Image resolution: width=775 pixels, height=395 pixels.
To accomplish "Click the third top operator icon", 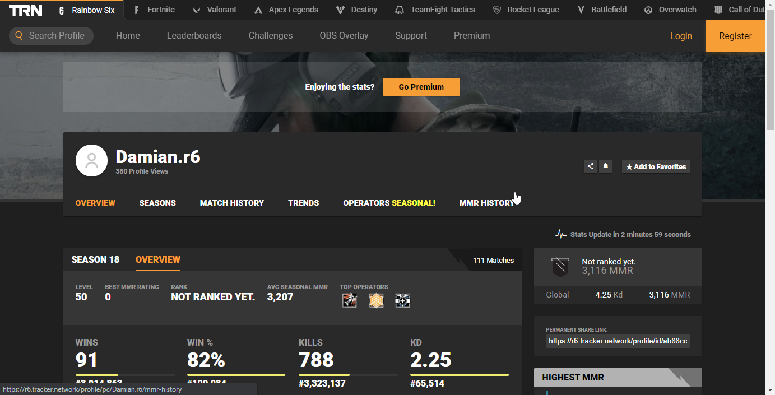I will tap(402, 300).
